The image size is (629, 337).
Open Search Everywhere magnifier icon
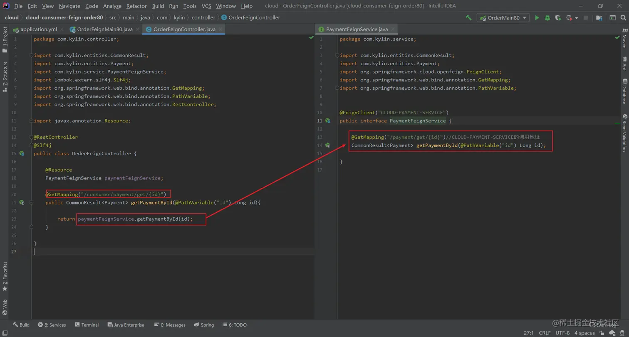click(623, 18)
